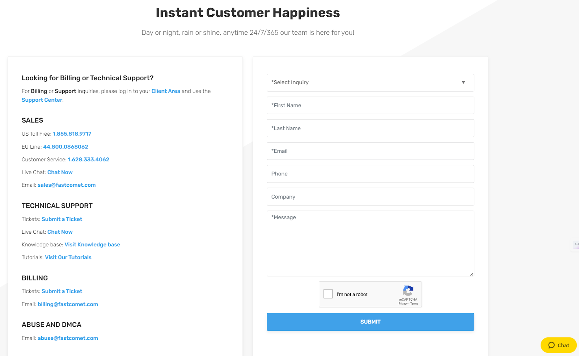Image resolution: width=579 pixels, height=356 pixels.
Task: Visit Knowledge base link
Action: click(92, 245)
